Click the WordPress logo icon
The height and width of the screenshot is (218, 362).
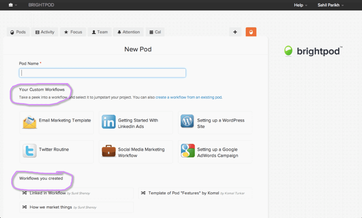pos(187,121)
